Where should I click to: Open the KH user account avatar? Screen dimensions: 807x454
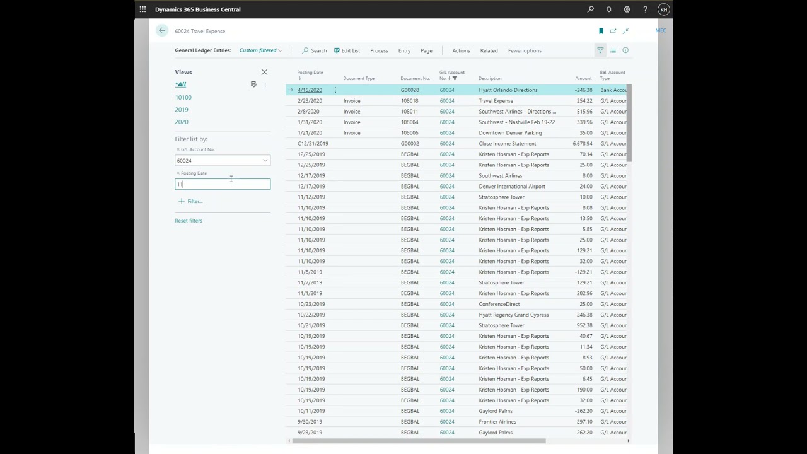663,9
